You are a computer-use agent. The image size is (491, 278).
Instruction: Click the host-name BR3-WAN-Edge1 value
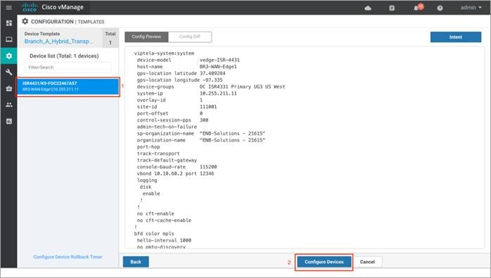coord(218,67)
